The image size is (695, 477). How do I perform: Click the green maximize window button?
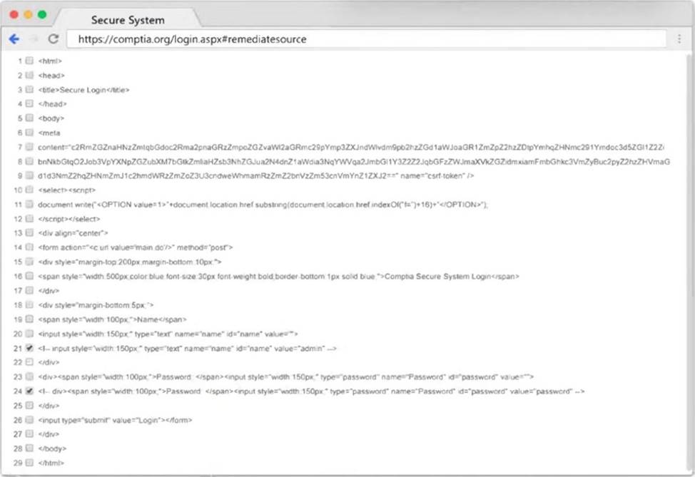tap(42, 14)
